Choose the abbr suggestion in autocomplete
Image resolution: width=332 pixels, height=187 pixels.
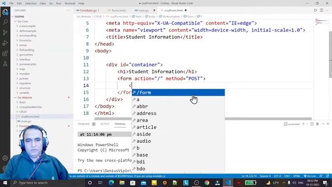pyautogui.click(x=178, y=106)
